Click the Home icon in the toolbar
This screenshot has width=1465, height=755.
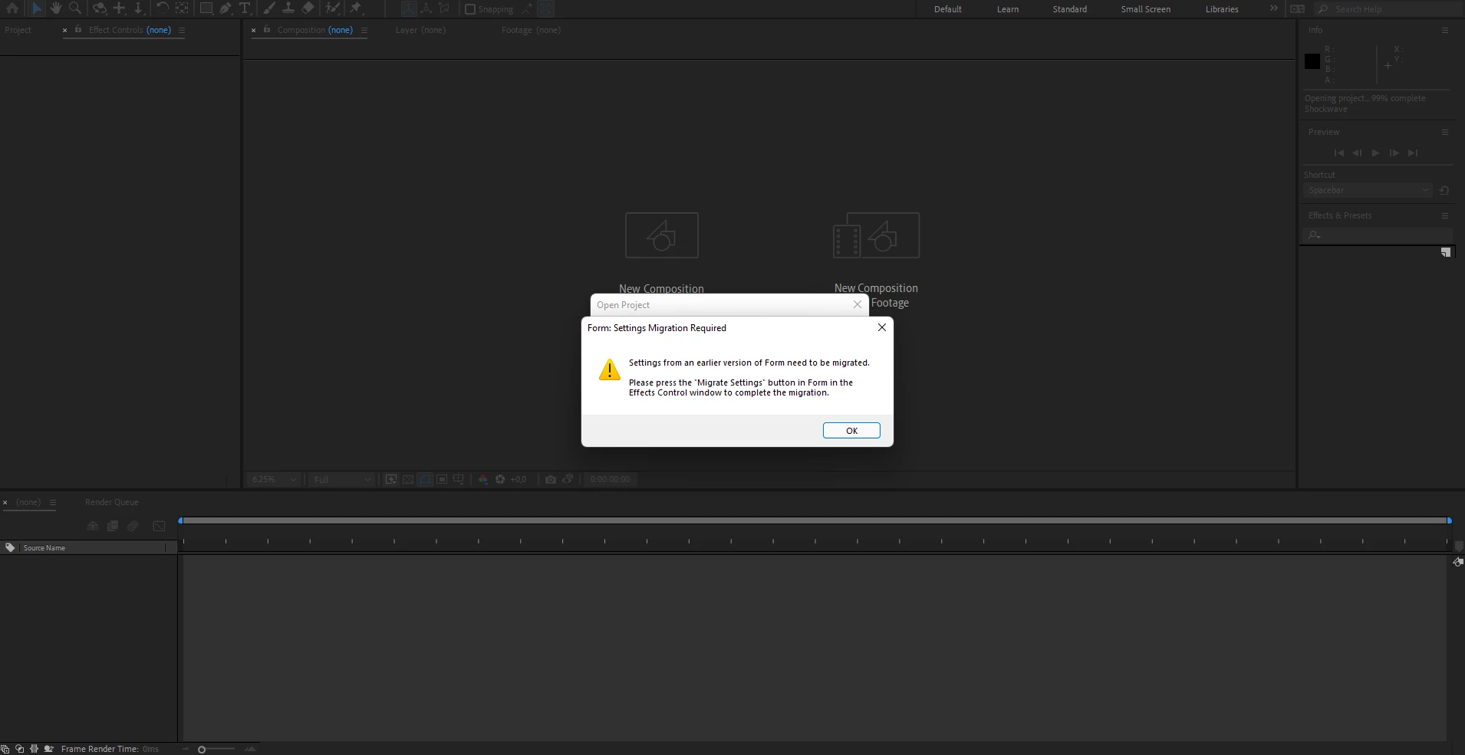point(12,8)
